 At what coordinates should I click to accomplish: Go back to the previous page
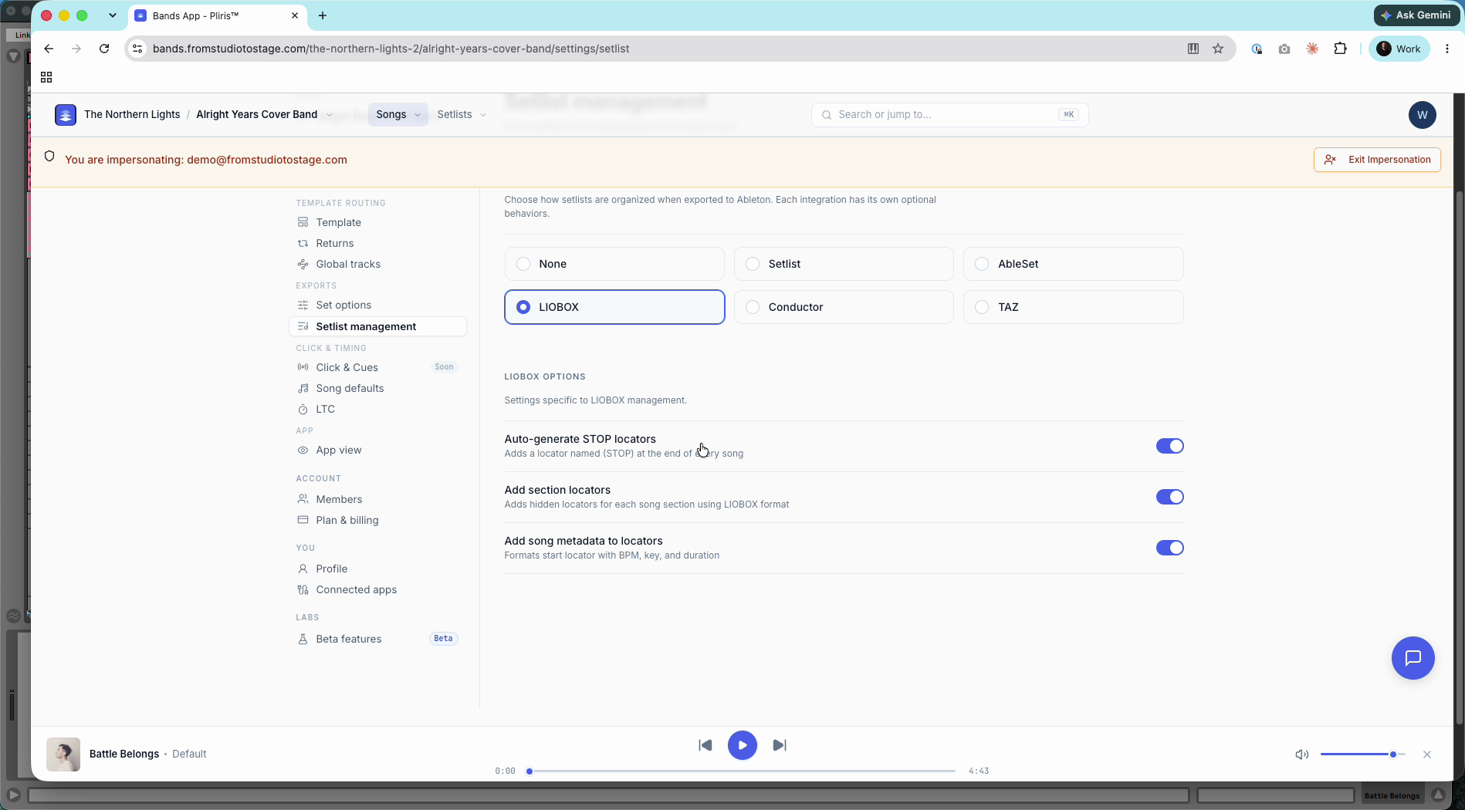49,49
